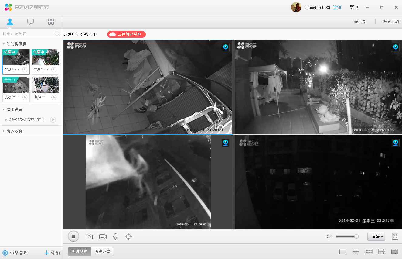Click the xianghai1983 username text
Image resolution: width=402 pixels, height=259 pixels.
tap(317, 7)
